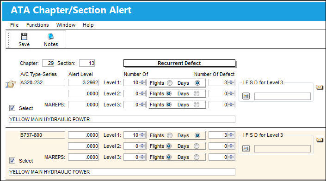Open the Notes book icon
Viewport: 326px width, 181px height.
tap(51, 36)
